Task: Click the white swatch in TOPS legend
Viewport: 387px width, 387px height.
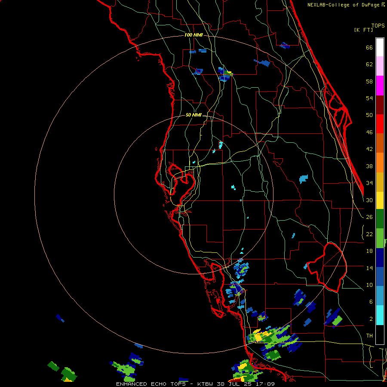Action: point(380,47)
